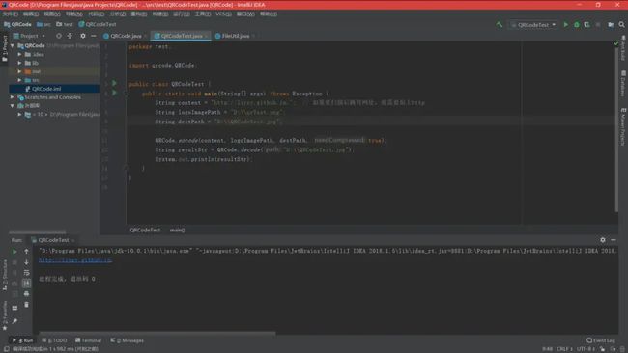The image size is (628, 353).
Task: Open Run panel settings gear
Action: click(x=603, y=240)
